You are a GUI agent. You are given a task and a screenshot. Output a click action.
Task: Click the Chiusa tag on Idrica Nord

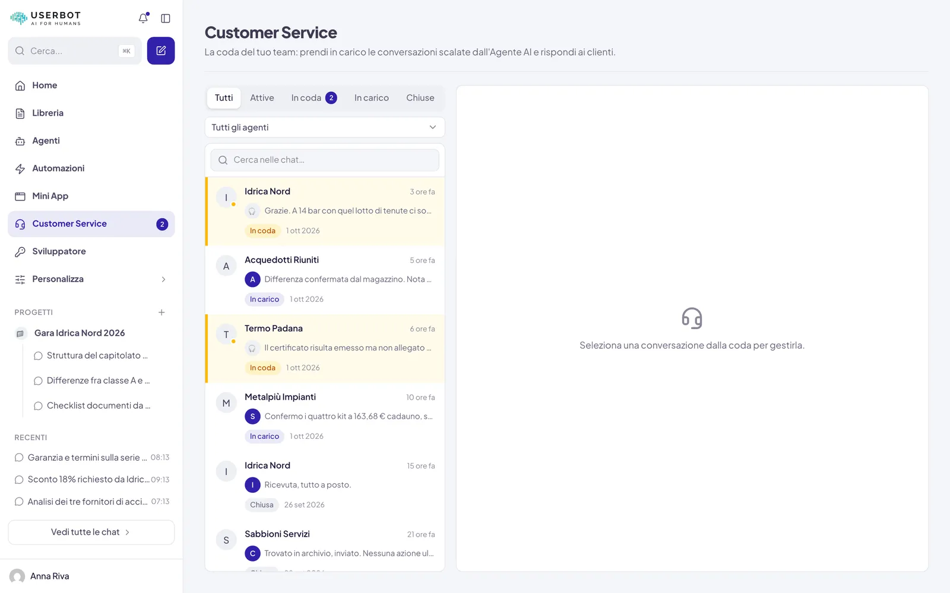(x=262, y=505)
